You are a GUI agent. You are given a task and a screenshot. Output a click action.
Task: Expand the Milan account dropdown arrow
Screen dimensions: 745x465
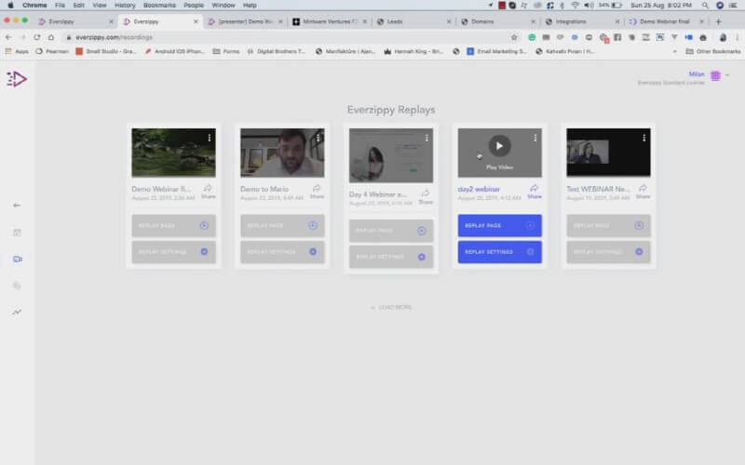coord(727,75)
